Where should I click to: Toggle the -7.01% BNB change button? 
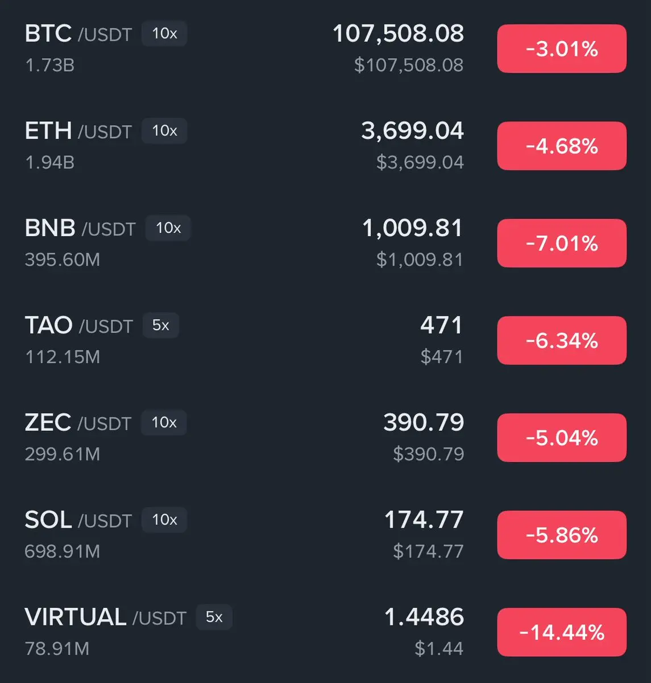562,243
